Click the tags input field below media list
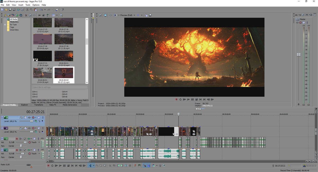 [x=60, y=87]
